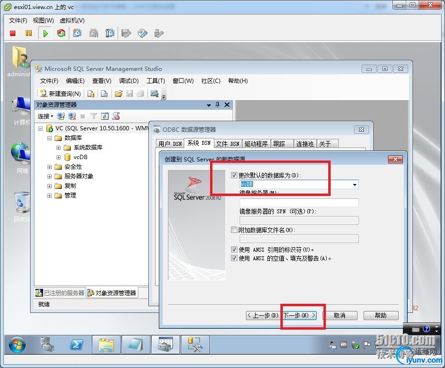Expand the 安全性 folder
The width and height of the screenshot is (445, 368).
[x=49, y=167]
